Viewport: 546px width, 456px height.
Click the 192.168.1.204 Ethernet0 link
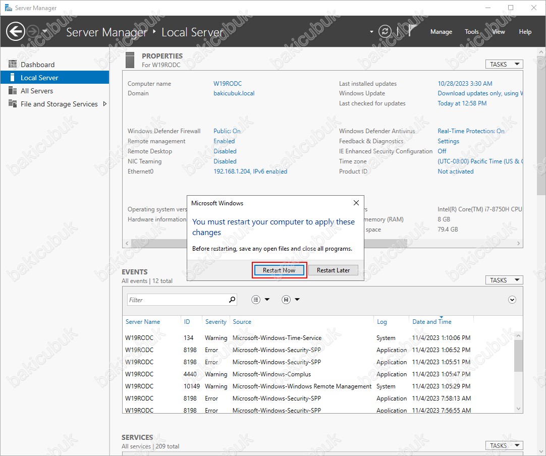click(x=250, y=172)
